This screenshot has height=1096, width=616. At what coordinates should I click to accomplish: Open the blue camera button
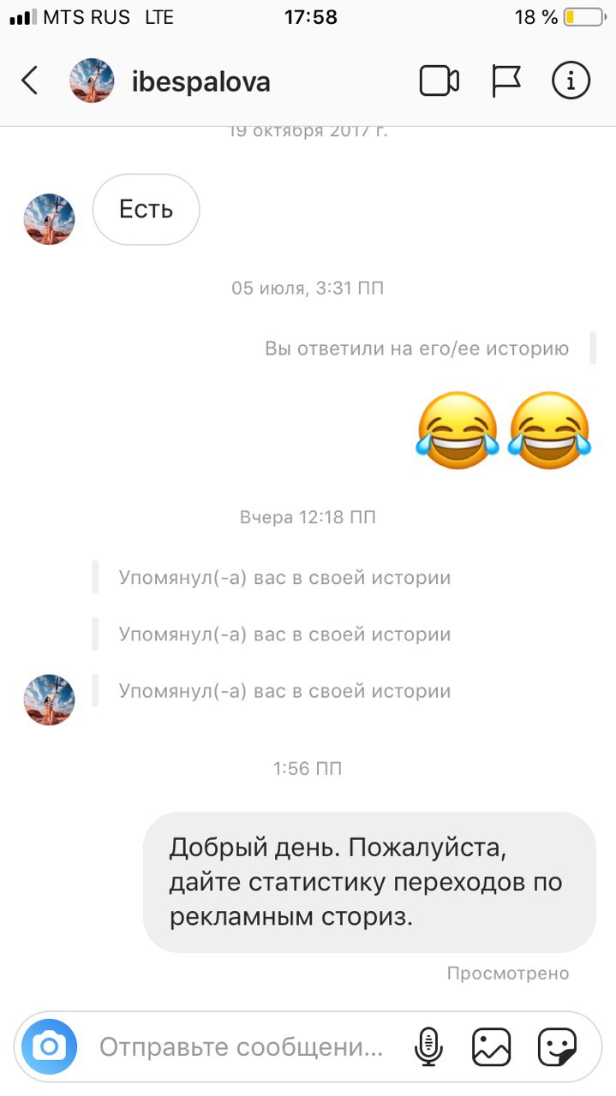tap(50, 1046)
